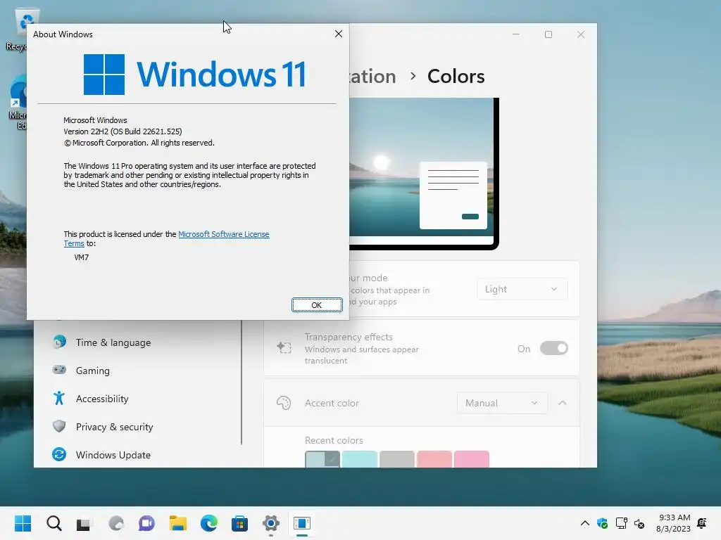Open Gaming settings category
721x540 pixels.
pyautogui.click(x=92, y=371)
